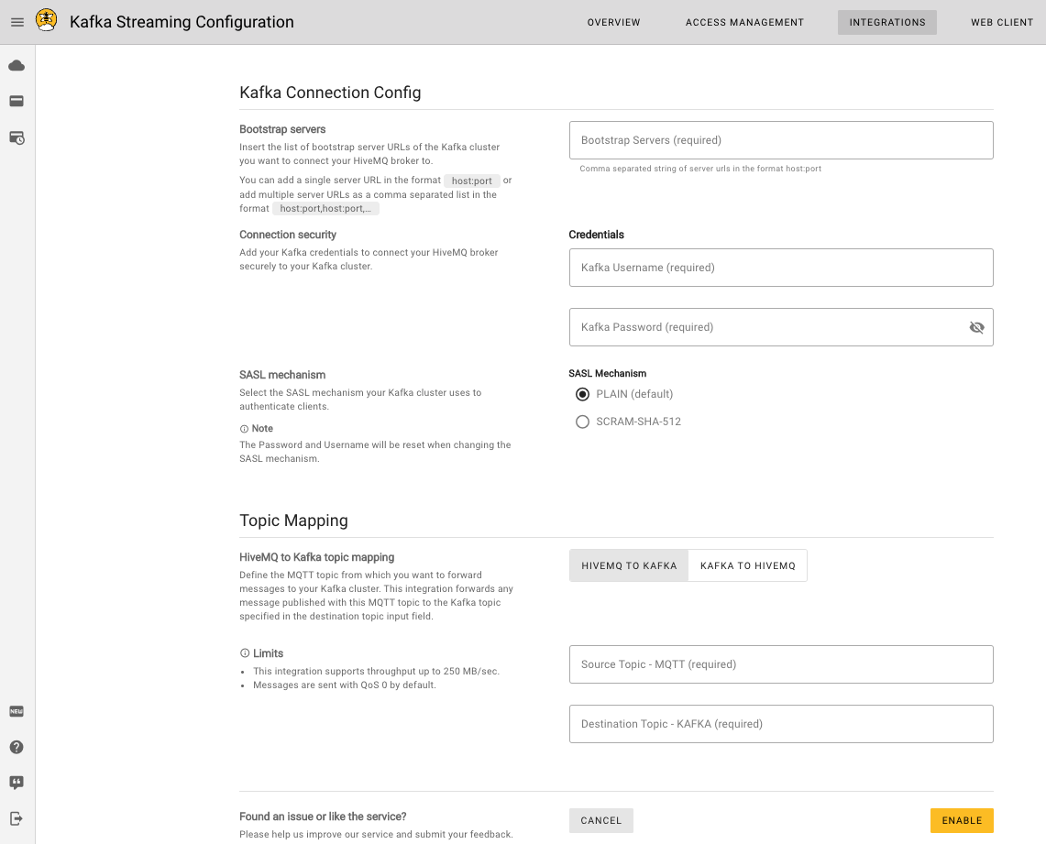The height and width of the screenshot is (844, 1046).
Task: Focus the Source Topic - MQTT field
Action: pyautogui.click(x=781, y=664)
